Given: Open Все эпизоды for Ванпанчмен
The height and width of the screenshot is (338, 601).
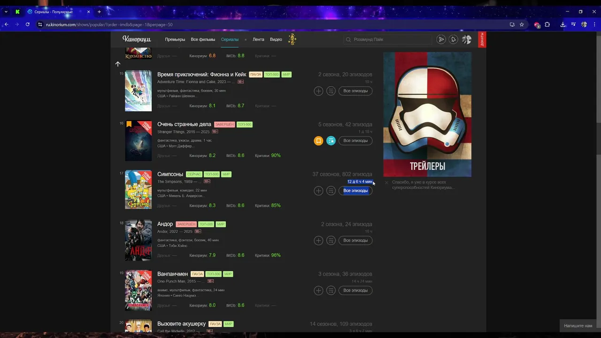Looking at the screenshot, I should [355, 290].
